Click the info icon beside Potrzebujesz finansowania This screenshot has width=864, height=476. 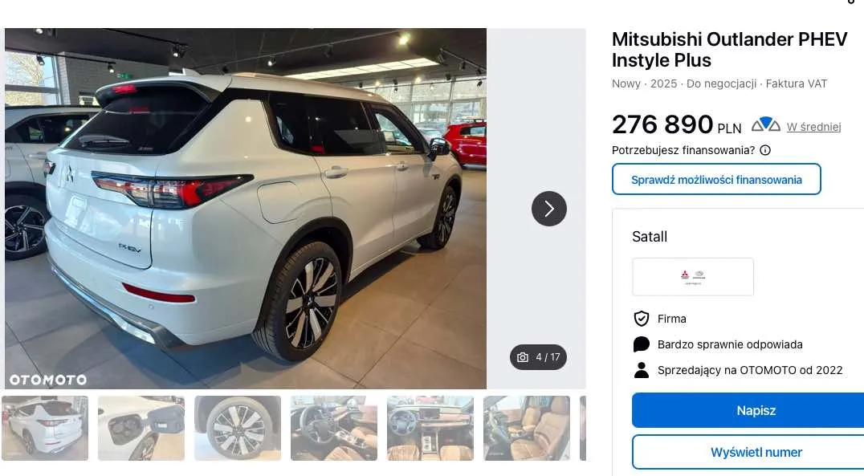(765, 150)
